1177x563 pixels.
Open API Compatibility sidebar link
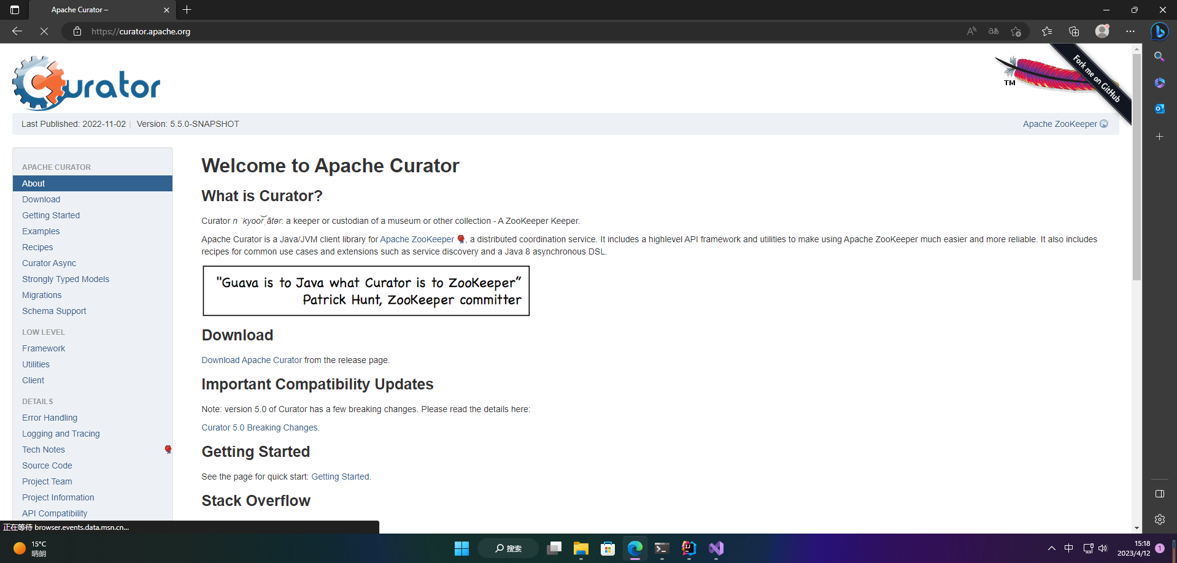point(55,513)
